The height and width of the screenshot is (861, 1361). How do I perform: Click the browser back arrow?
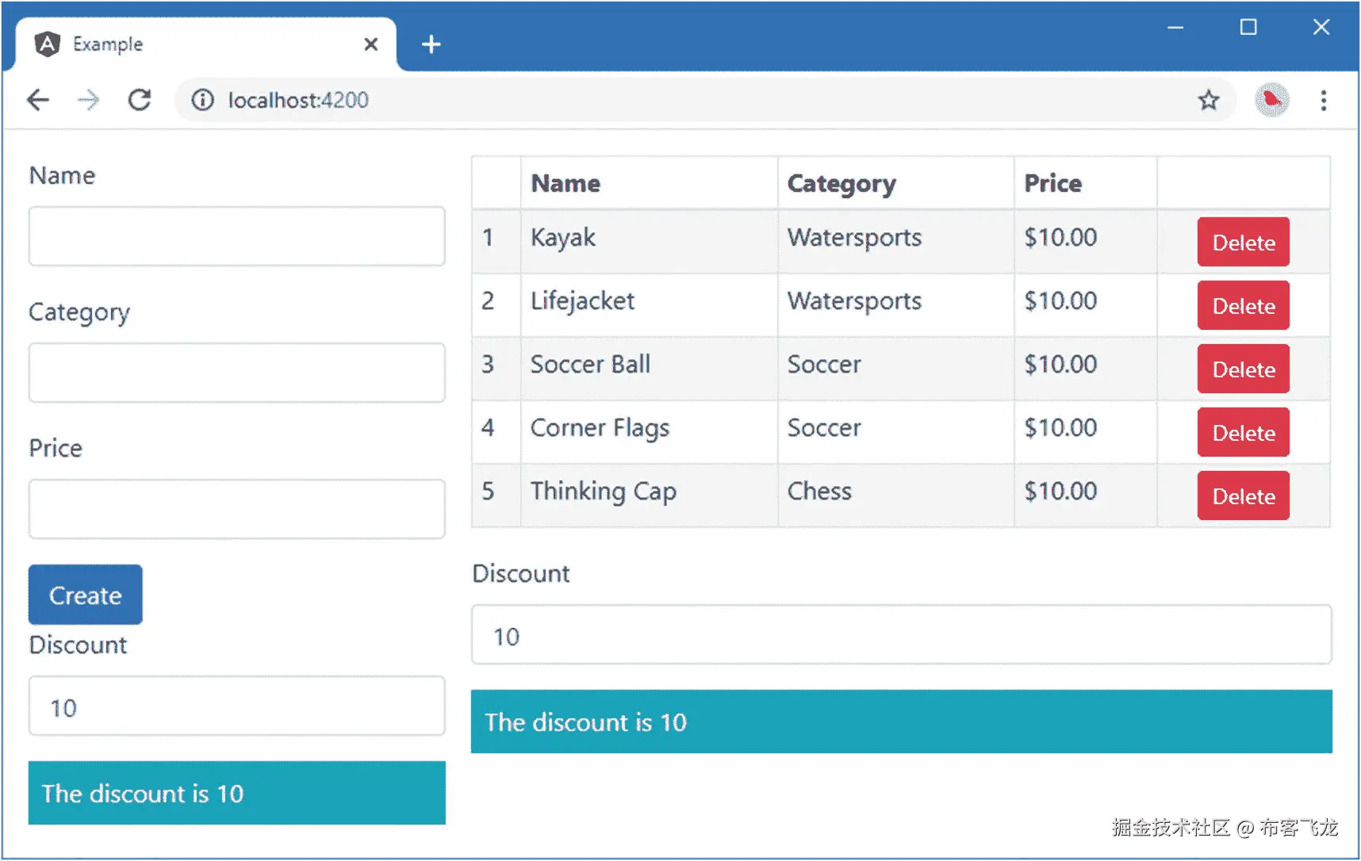(x=38, y=100)
